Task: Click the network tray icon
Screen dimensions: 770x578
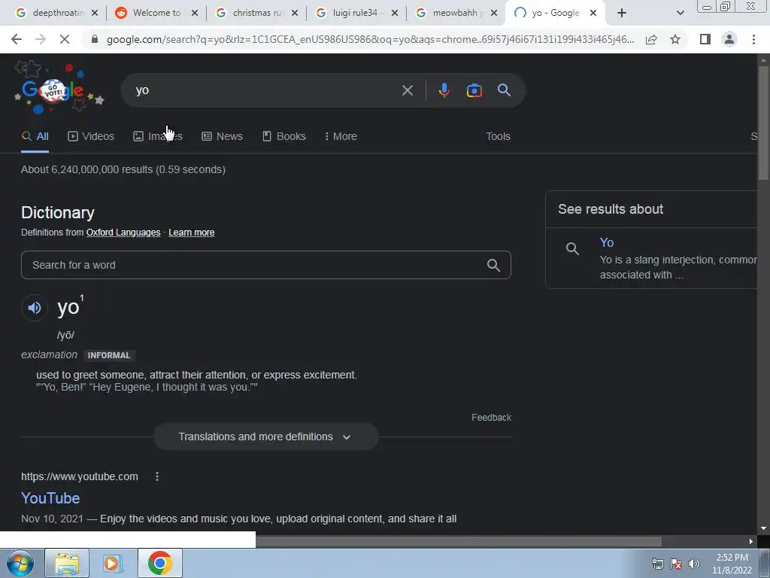Action: tap(657, 564)
